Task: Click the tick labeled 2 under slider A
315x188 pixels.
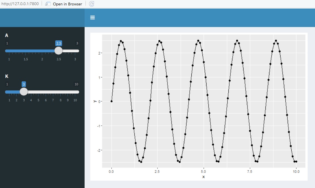Action: 42,59
